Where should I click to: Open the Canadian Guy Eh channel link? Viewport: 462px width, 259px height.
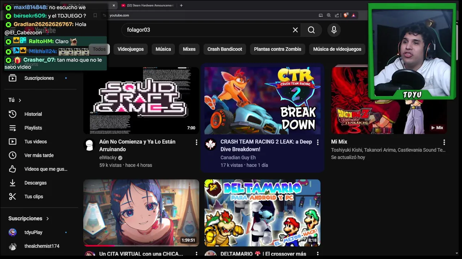[x=238, y=158]
